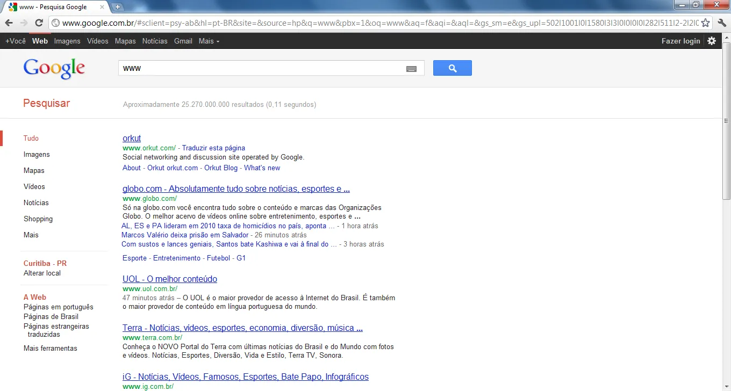The image size is (731, 391).
Task: Click Fazer login
Action: pos(680,41)
